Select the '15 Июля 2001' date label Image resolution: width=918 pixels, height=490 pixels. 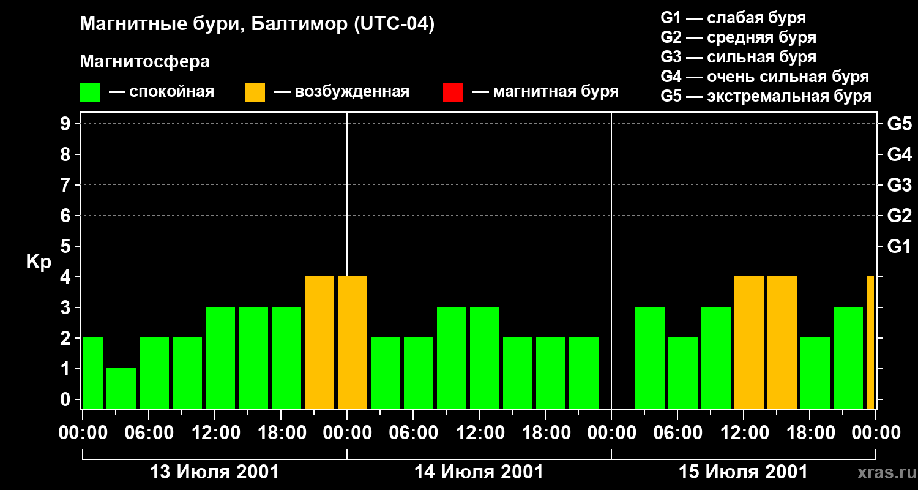pyautogui.click(x=743, y=472)
